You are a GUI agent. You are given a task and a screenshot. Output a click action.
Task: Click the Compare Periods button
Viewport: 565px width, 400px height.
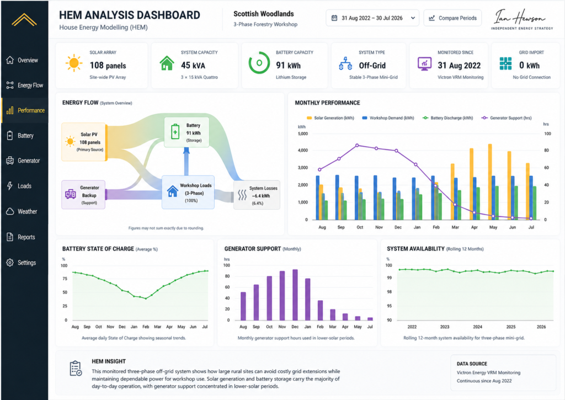pyautogui.click(x=452, y=18)
